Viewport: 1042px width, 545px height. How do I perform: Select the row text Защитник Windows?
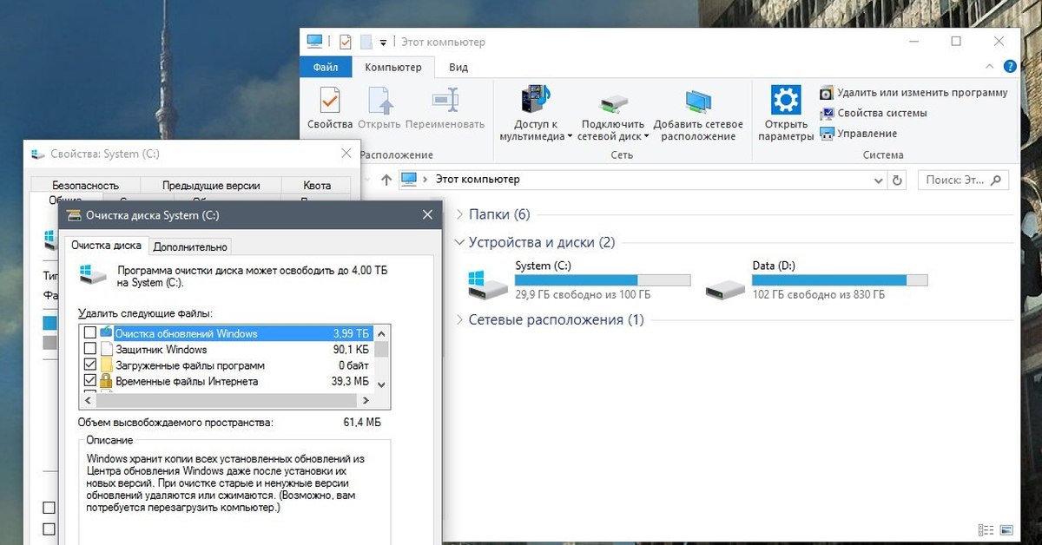[x=161, y=349]
